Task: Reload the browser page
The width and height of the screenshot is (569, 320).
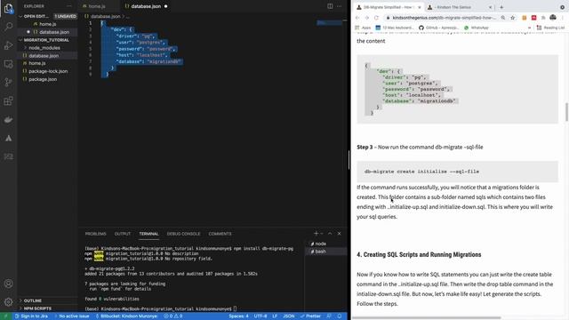Action: pos(376,18)
